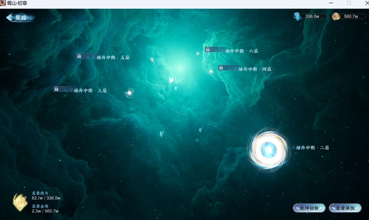Screen dimensions: 369x220
Task: Click the 2.3w / 560.7w cost text
Action: tap(45, 211)
